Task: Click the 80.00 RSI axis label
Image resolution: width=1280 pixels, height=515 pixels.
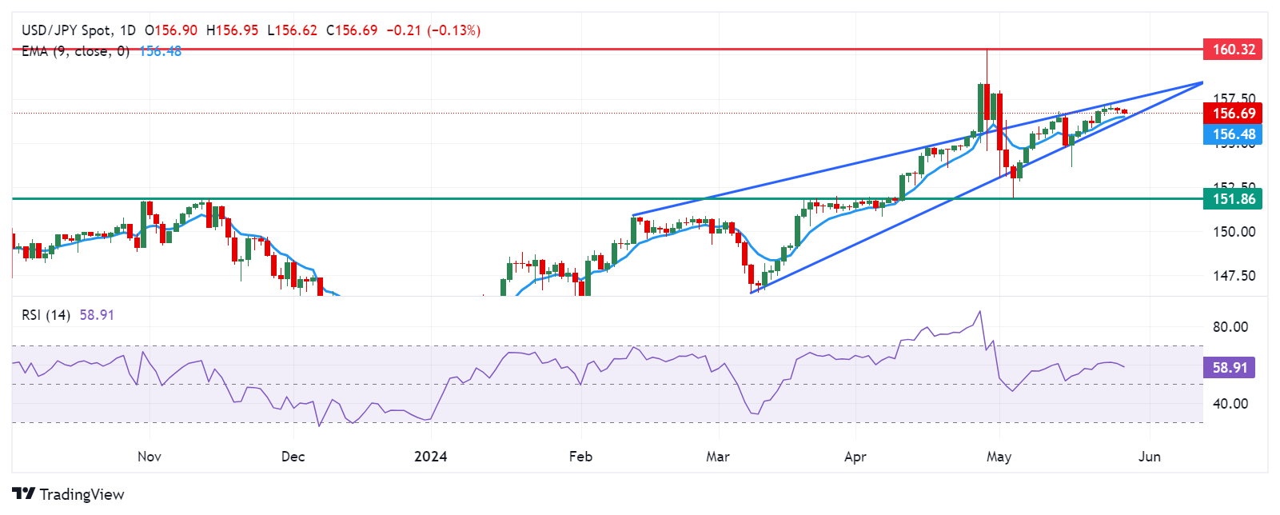Action: pyautogui.click(x=1230, y=327)
